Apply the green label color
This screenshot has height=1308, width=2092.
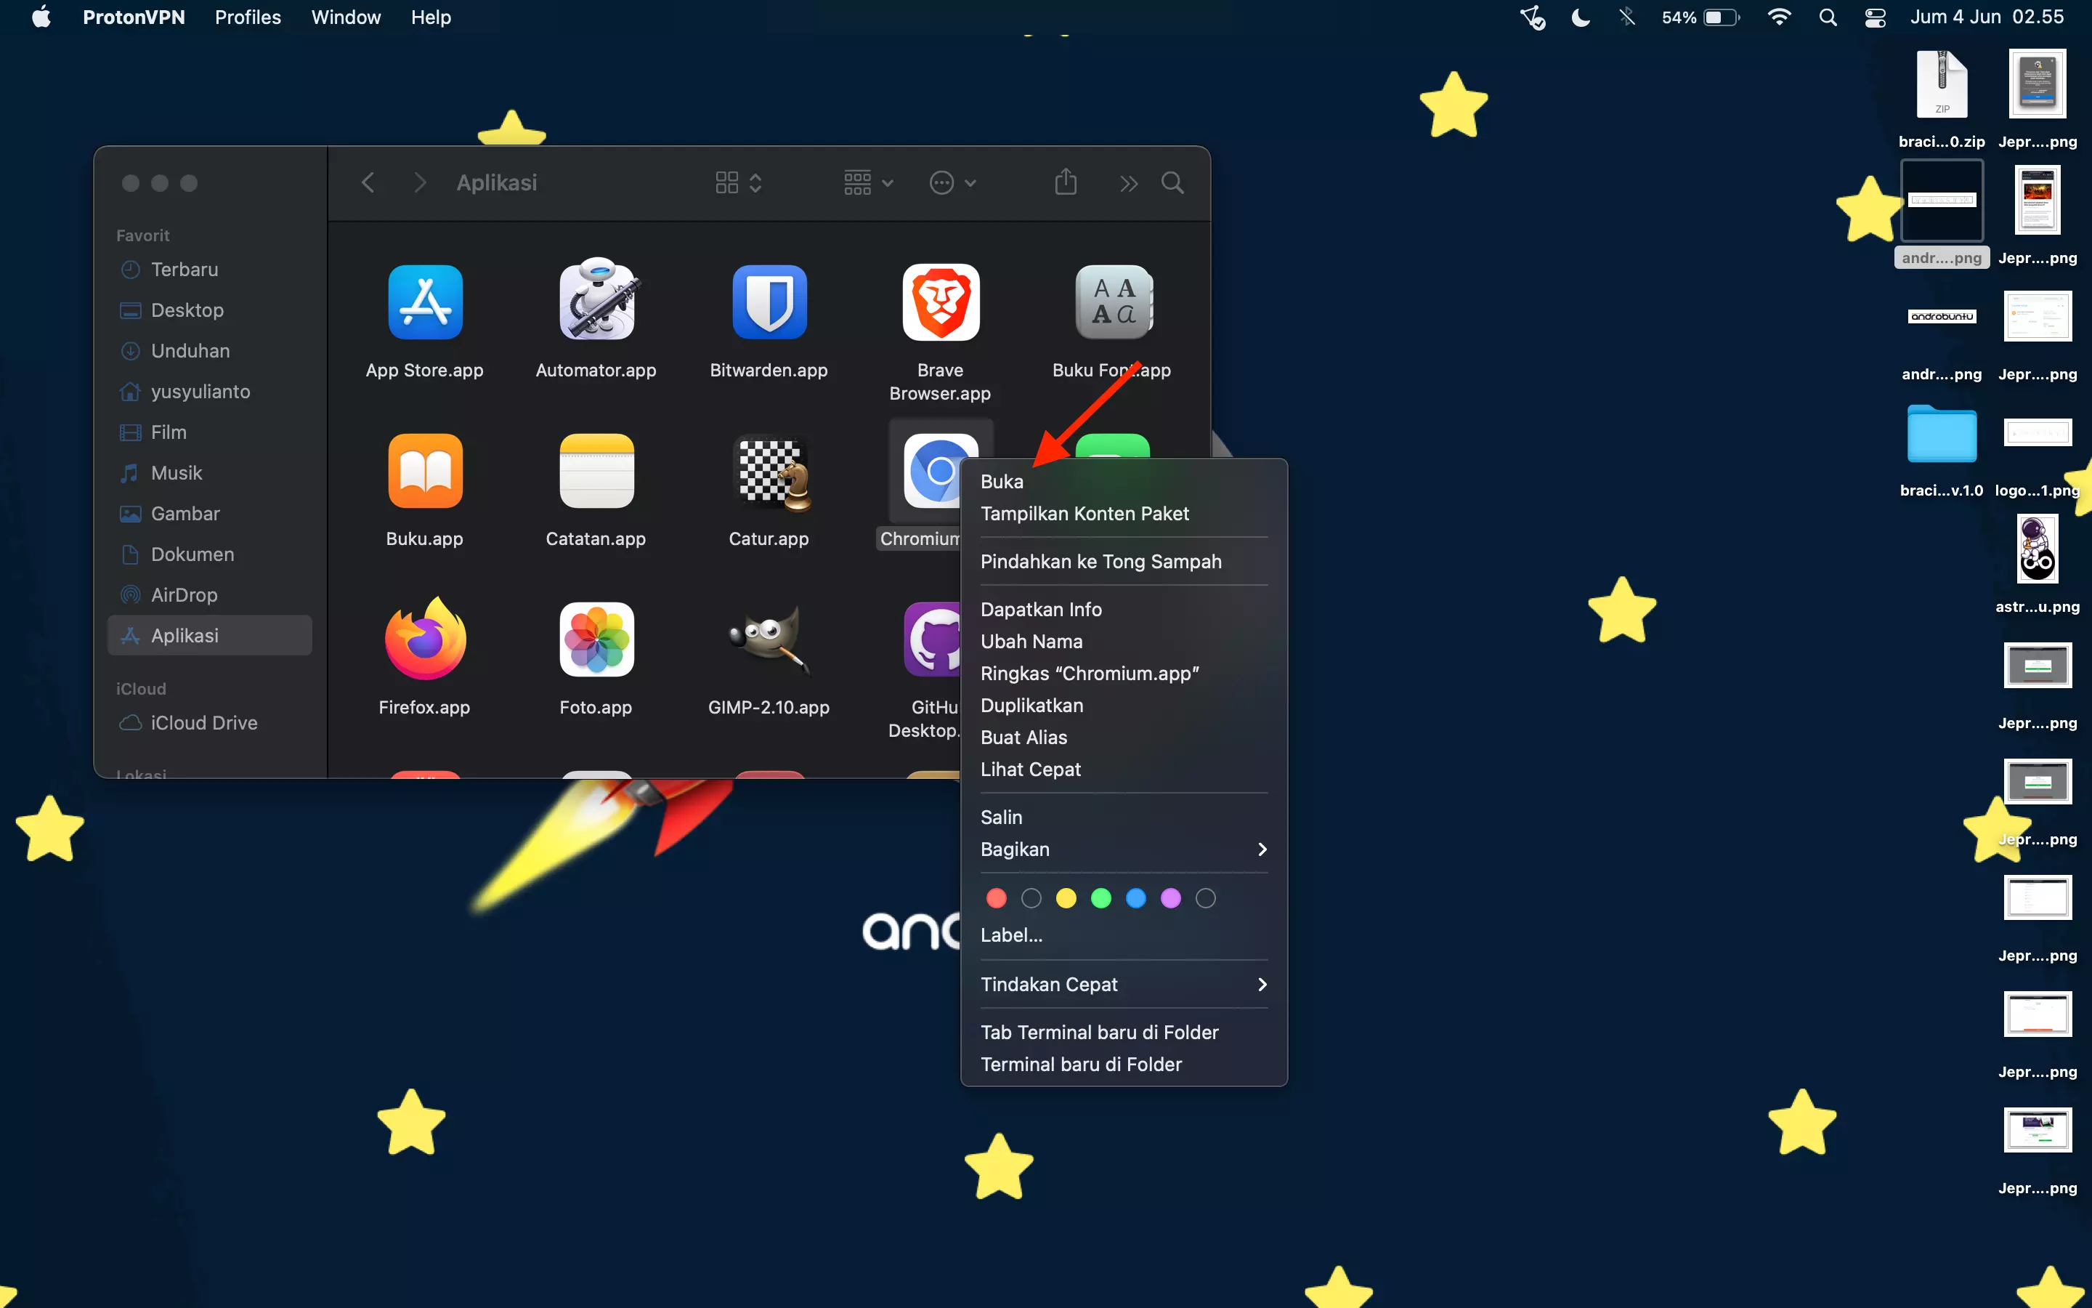(1101, 898)
